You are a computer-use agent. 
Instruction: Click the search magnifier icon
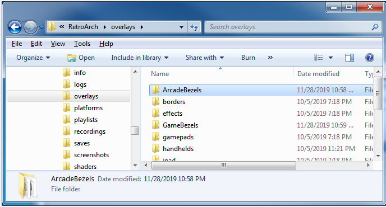pyautogui.click(x=375, y=27)
